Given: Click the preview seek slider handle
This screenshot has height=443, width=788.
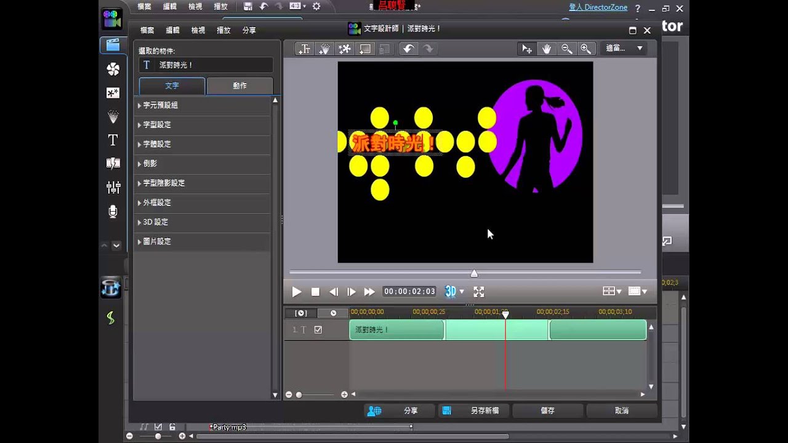Looking at the screenshot, I should click(474, 273).
